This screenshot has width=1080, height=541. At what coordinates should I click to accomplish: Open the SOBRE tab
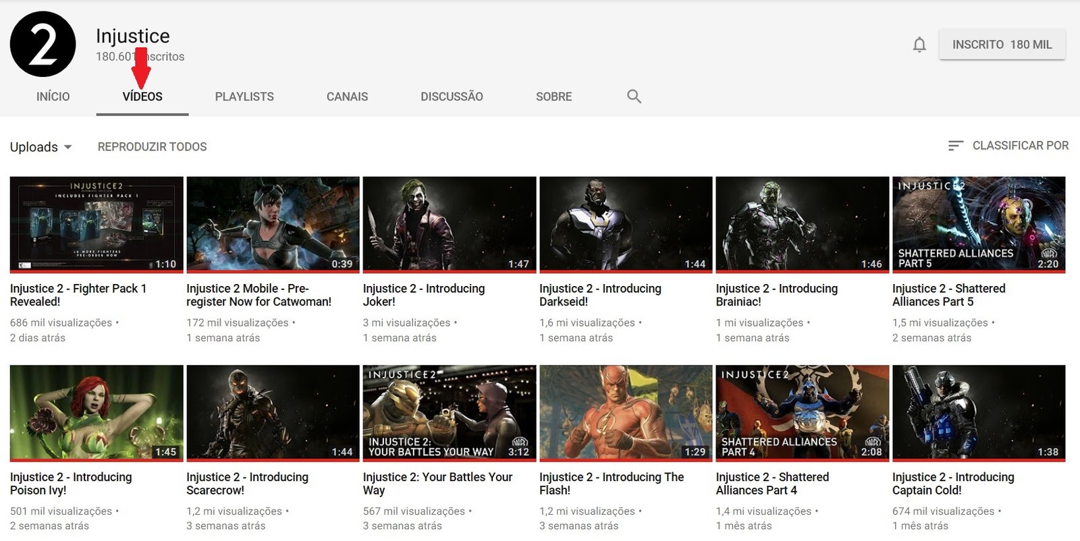click(x=553, y=96)
